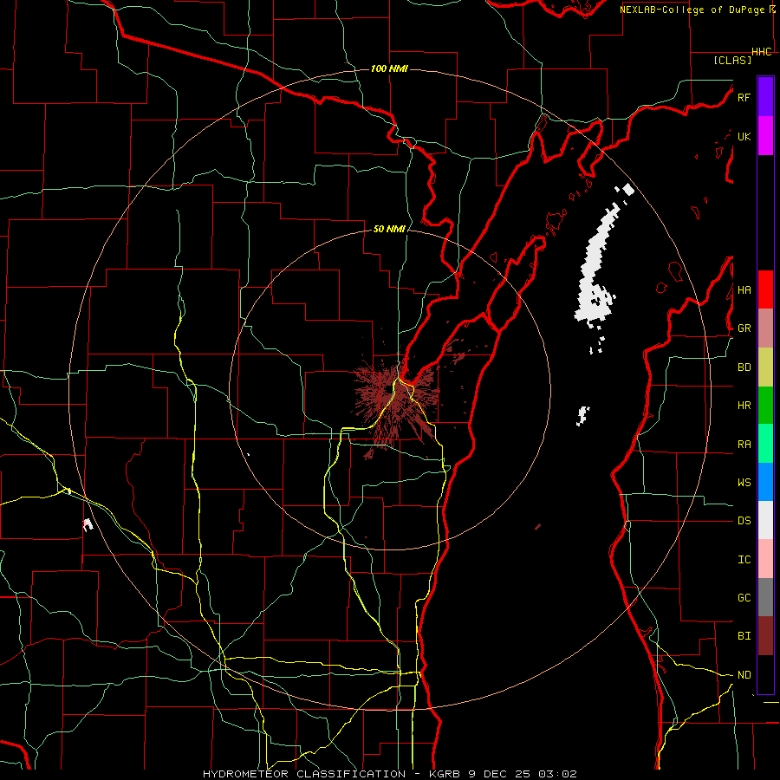Image resolution: width=780 pixels, height=780 pixels.
Task: Click the RF purple legend swatch
Action: (765, 97)
